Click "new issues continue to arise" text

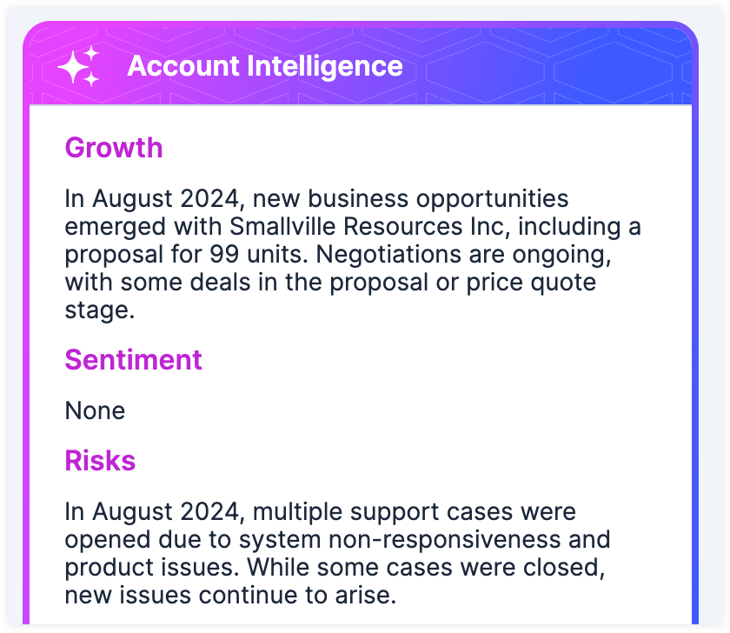pos(230,596)
